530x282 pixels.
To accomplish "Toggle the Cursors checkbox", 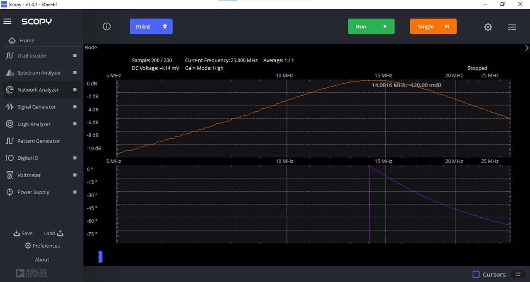I will click(x=476, y=275).
